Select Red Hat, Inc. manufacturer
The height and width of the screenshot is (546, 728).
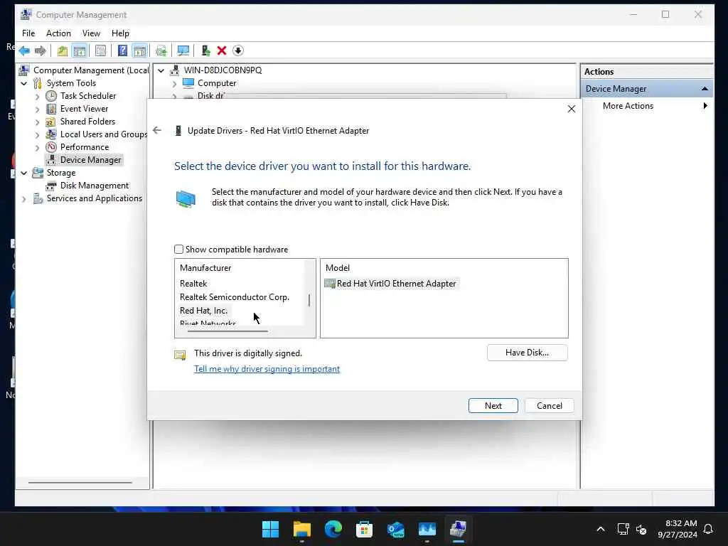[x=204, y=310]
